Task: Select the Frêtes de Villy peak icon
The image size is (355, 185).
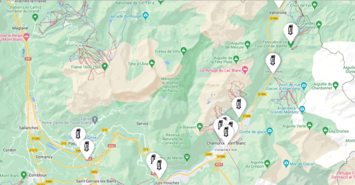Action: coord(184,51)
